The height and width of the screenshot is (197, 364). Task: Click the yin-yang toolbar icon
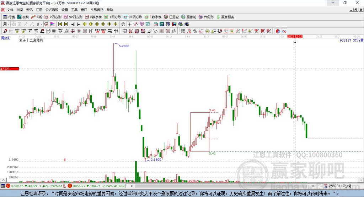[278, 31]
